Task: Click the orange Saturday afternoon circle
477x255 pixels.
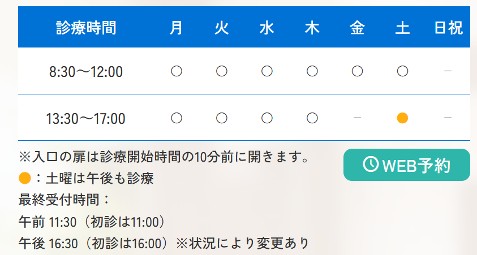Action: coord(402,118)
